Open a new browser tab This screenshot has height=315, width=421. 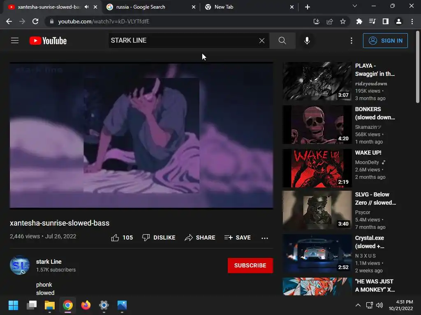click(308, 7)
